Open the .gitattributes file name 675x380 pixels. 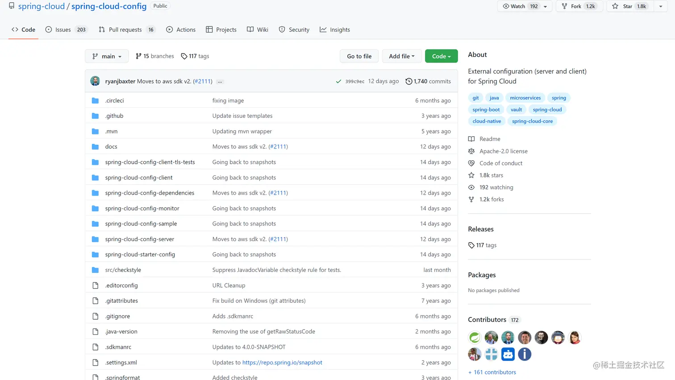tap(121, 301)
